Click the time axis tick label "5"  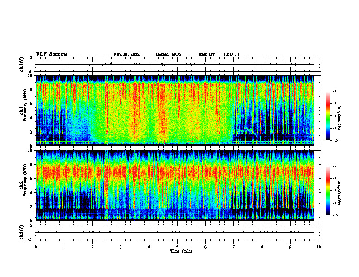point(177,247)
